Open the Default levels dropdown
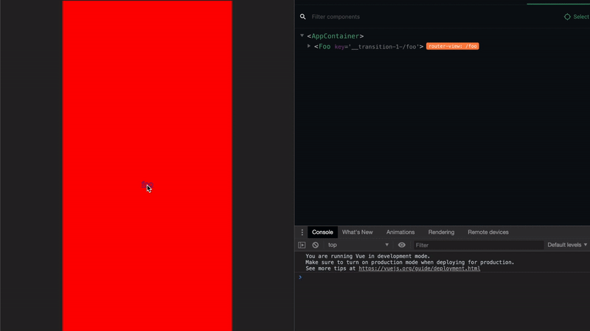Screen dimensions: 590x331 click(566, 245)
